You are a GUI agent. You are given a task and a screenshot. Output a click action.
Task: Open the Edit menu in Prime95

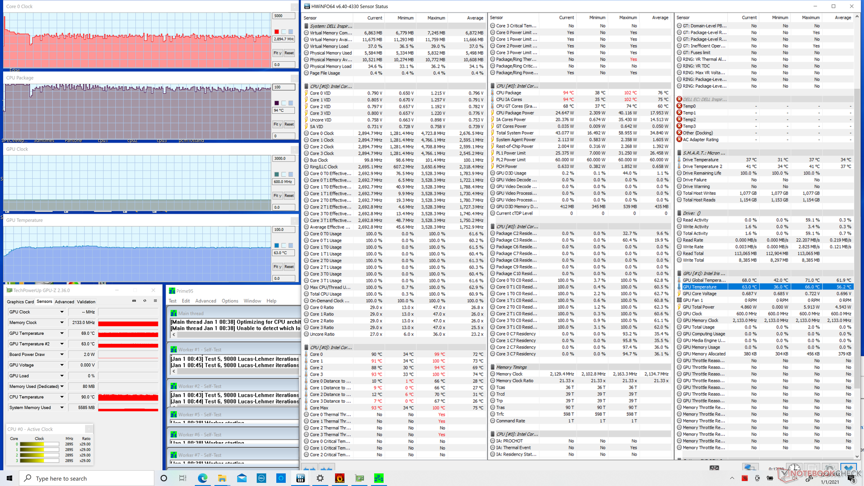(186, 301)
